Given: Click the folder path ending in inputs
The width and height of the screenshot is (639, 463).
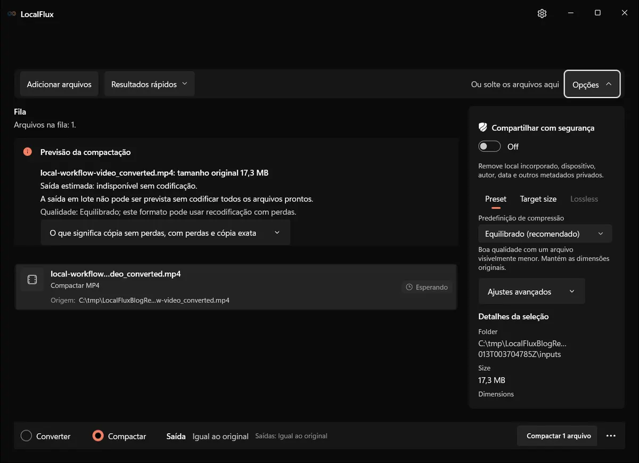Looking at the screenshot, I should point(522,348).
